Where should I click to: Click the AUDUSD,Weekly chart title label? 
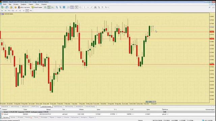click(9, 14)
